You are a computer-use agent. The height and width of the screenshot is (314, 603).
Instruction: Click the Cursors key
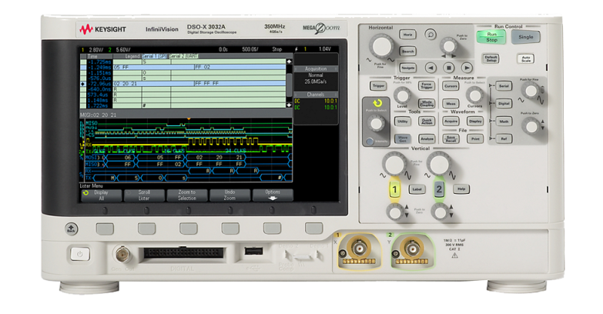point(451,85)
